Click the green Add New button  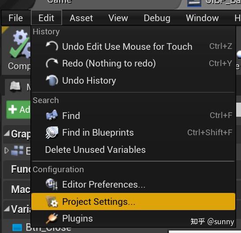click(x=19, y=110)
